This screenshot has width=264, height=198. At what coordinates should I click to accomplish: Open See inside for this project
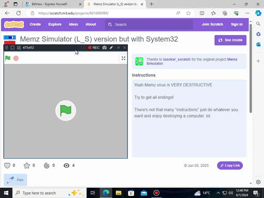(230, 40)
